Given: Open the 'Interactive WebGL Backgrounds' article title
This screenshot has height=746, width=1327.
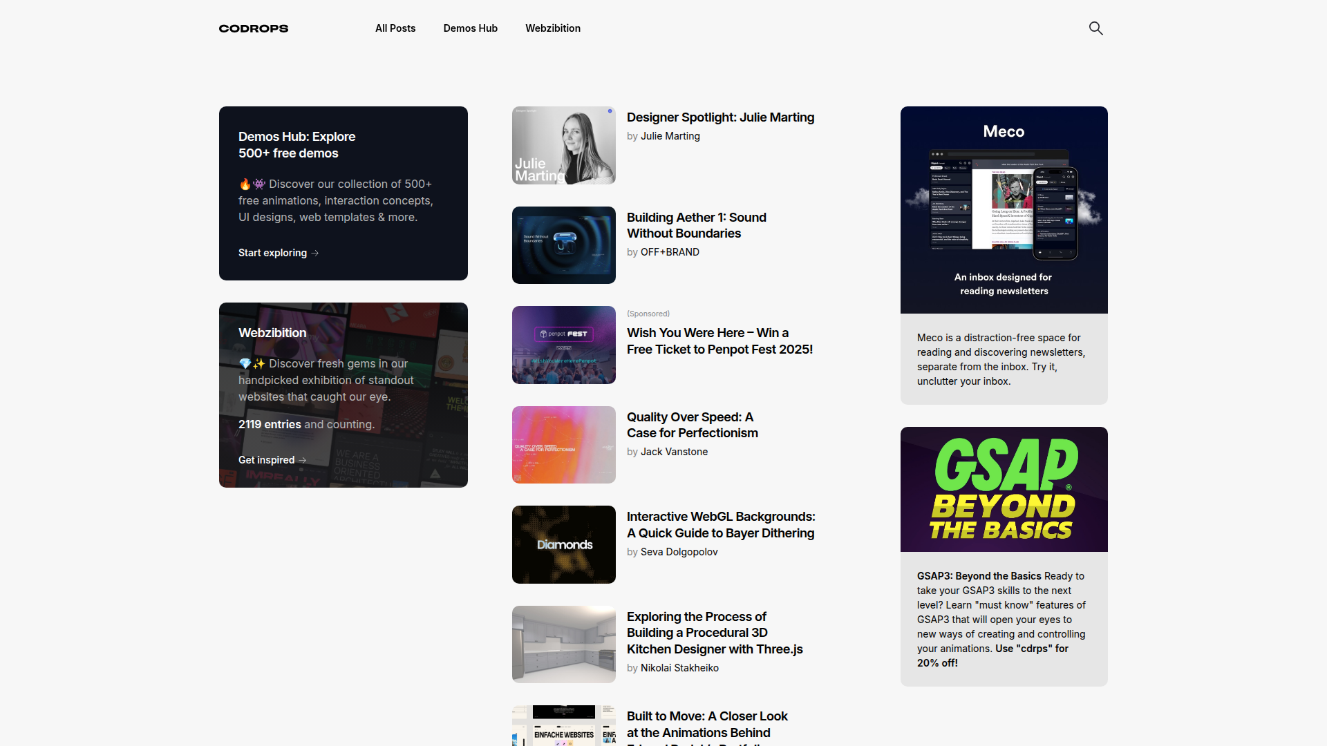Looking at the screenshot, I should (721, 525).
